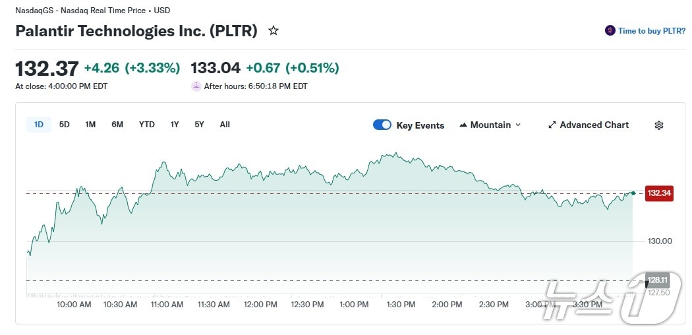Screen dimensions: 692x335
Task: Click the purple Time to buy icon
Action: (610, 31)
